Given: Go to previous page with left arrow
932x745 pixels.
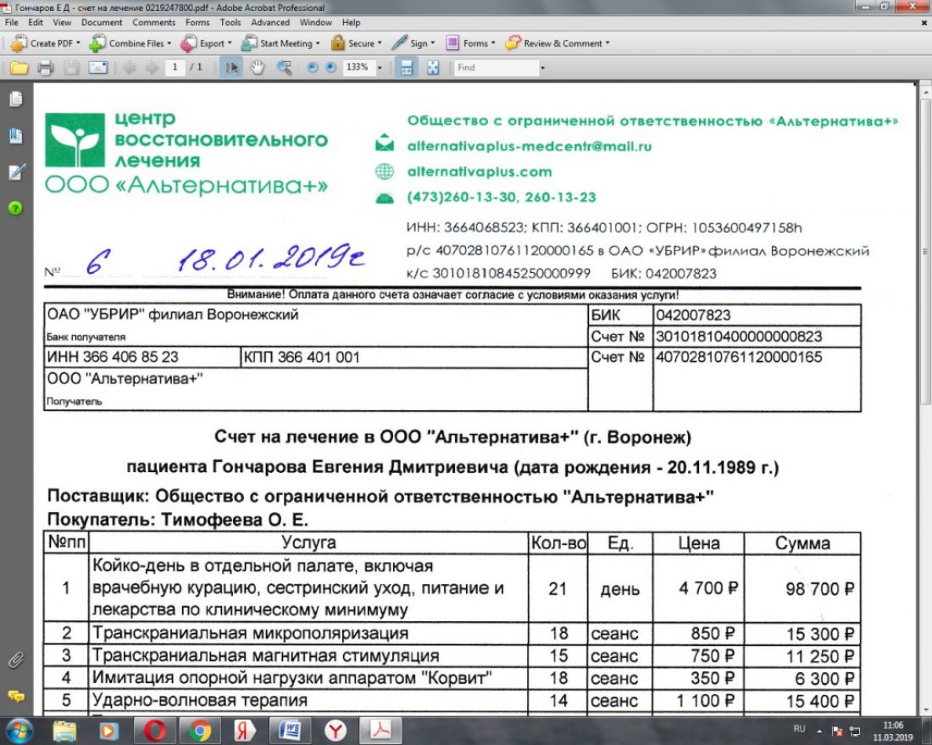Looking at the screenshot, I should [129, 68].
